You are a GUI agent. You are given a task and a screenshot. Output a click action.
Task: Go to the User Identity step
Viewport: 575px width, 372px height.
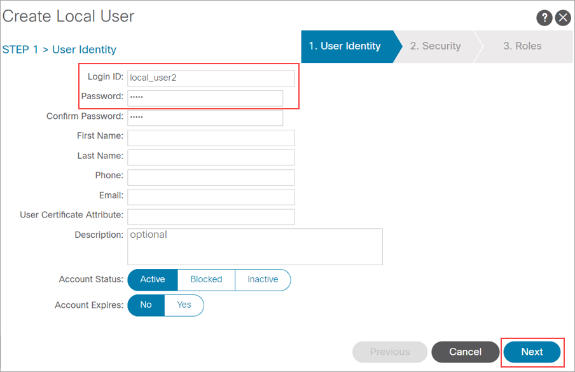[x=345, y=46]
